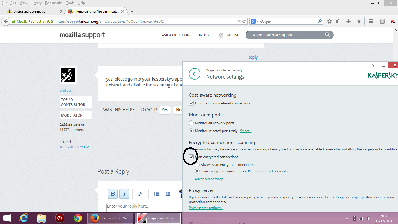Click the Mozilla Support search magnifier
This screenshot has width=398, height=224.
click(327, 35)
